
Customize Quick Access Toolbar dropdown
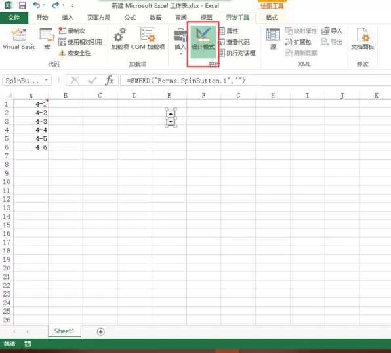point(72,5)
